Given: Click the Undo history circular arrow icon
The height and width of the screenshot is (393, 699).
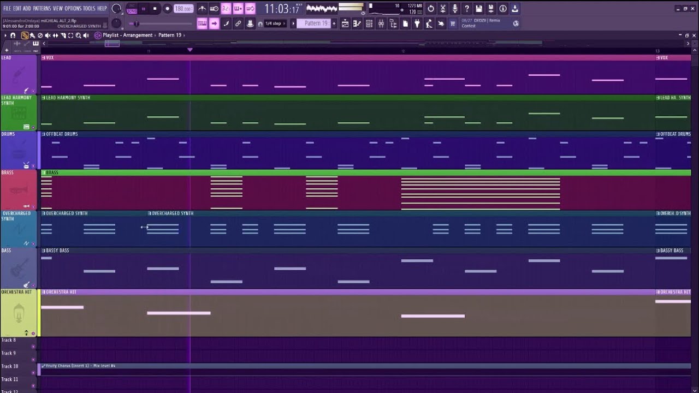Looking at the screenshot, I should (x=431, y=9).
